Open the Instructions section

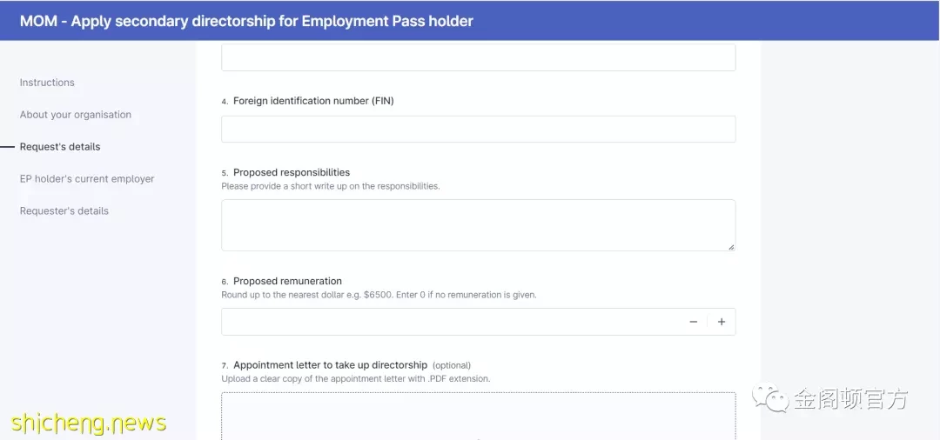[47, 83]
